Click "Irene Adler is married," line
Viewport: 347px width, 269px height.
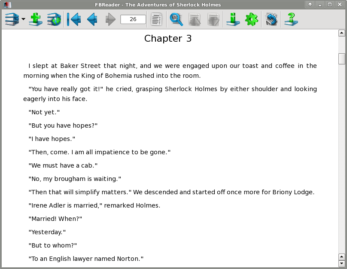point(94,205)
